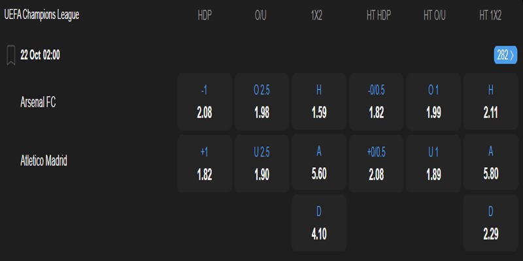Choose half-time away win at 5.80

click(x=490, y=164)
